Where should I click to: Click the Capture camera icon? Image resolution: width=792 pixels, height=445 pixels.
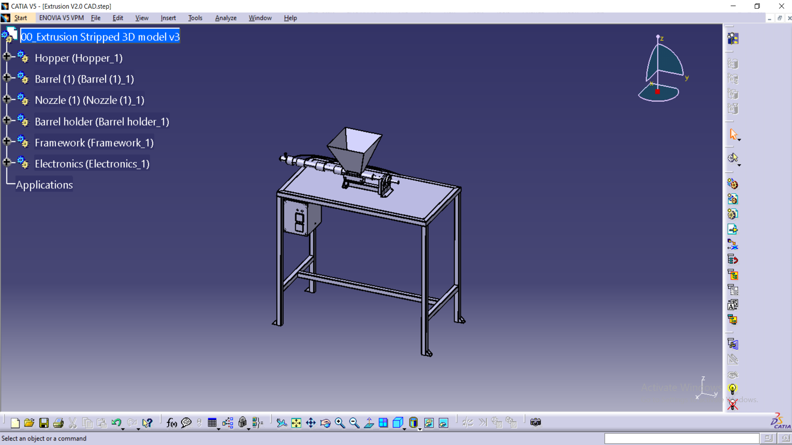pyautogui.click(x=535, y=422)
